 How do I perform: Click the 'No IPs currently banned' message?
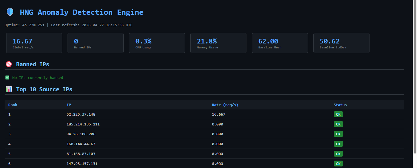click(38, 78)
